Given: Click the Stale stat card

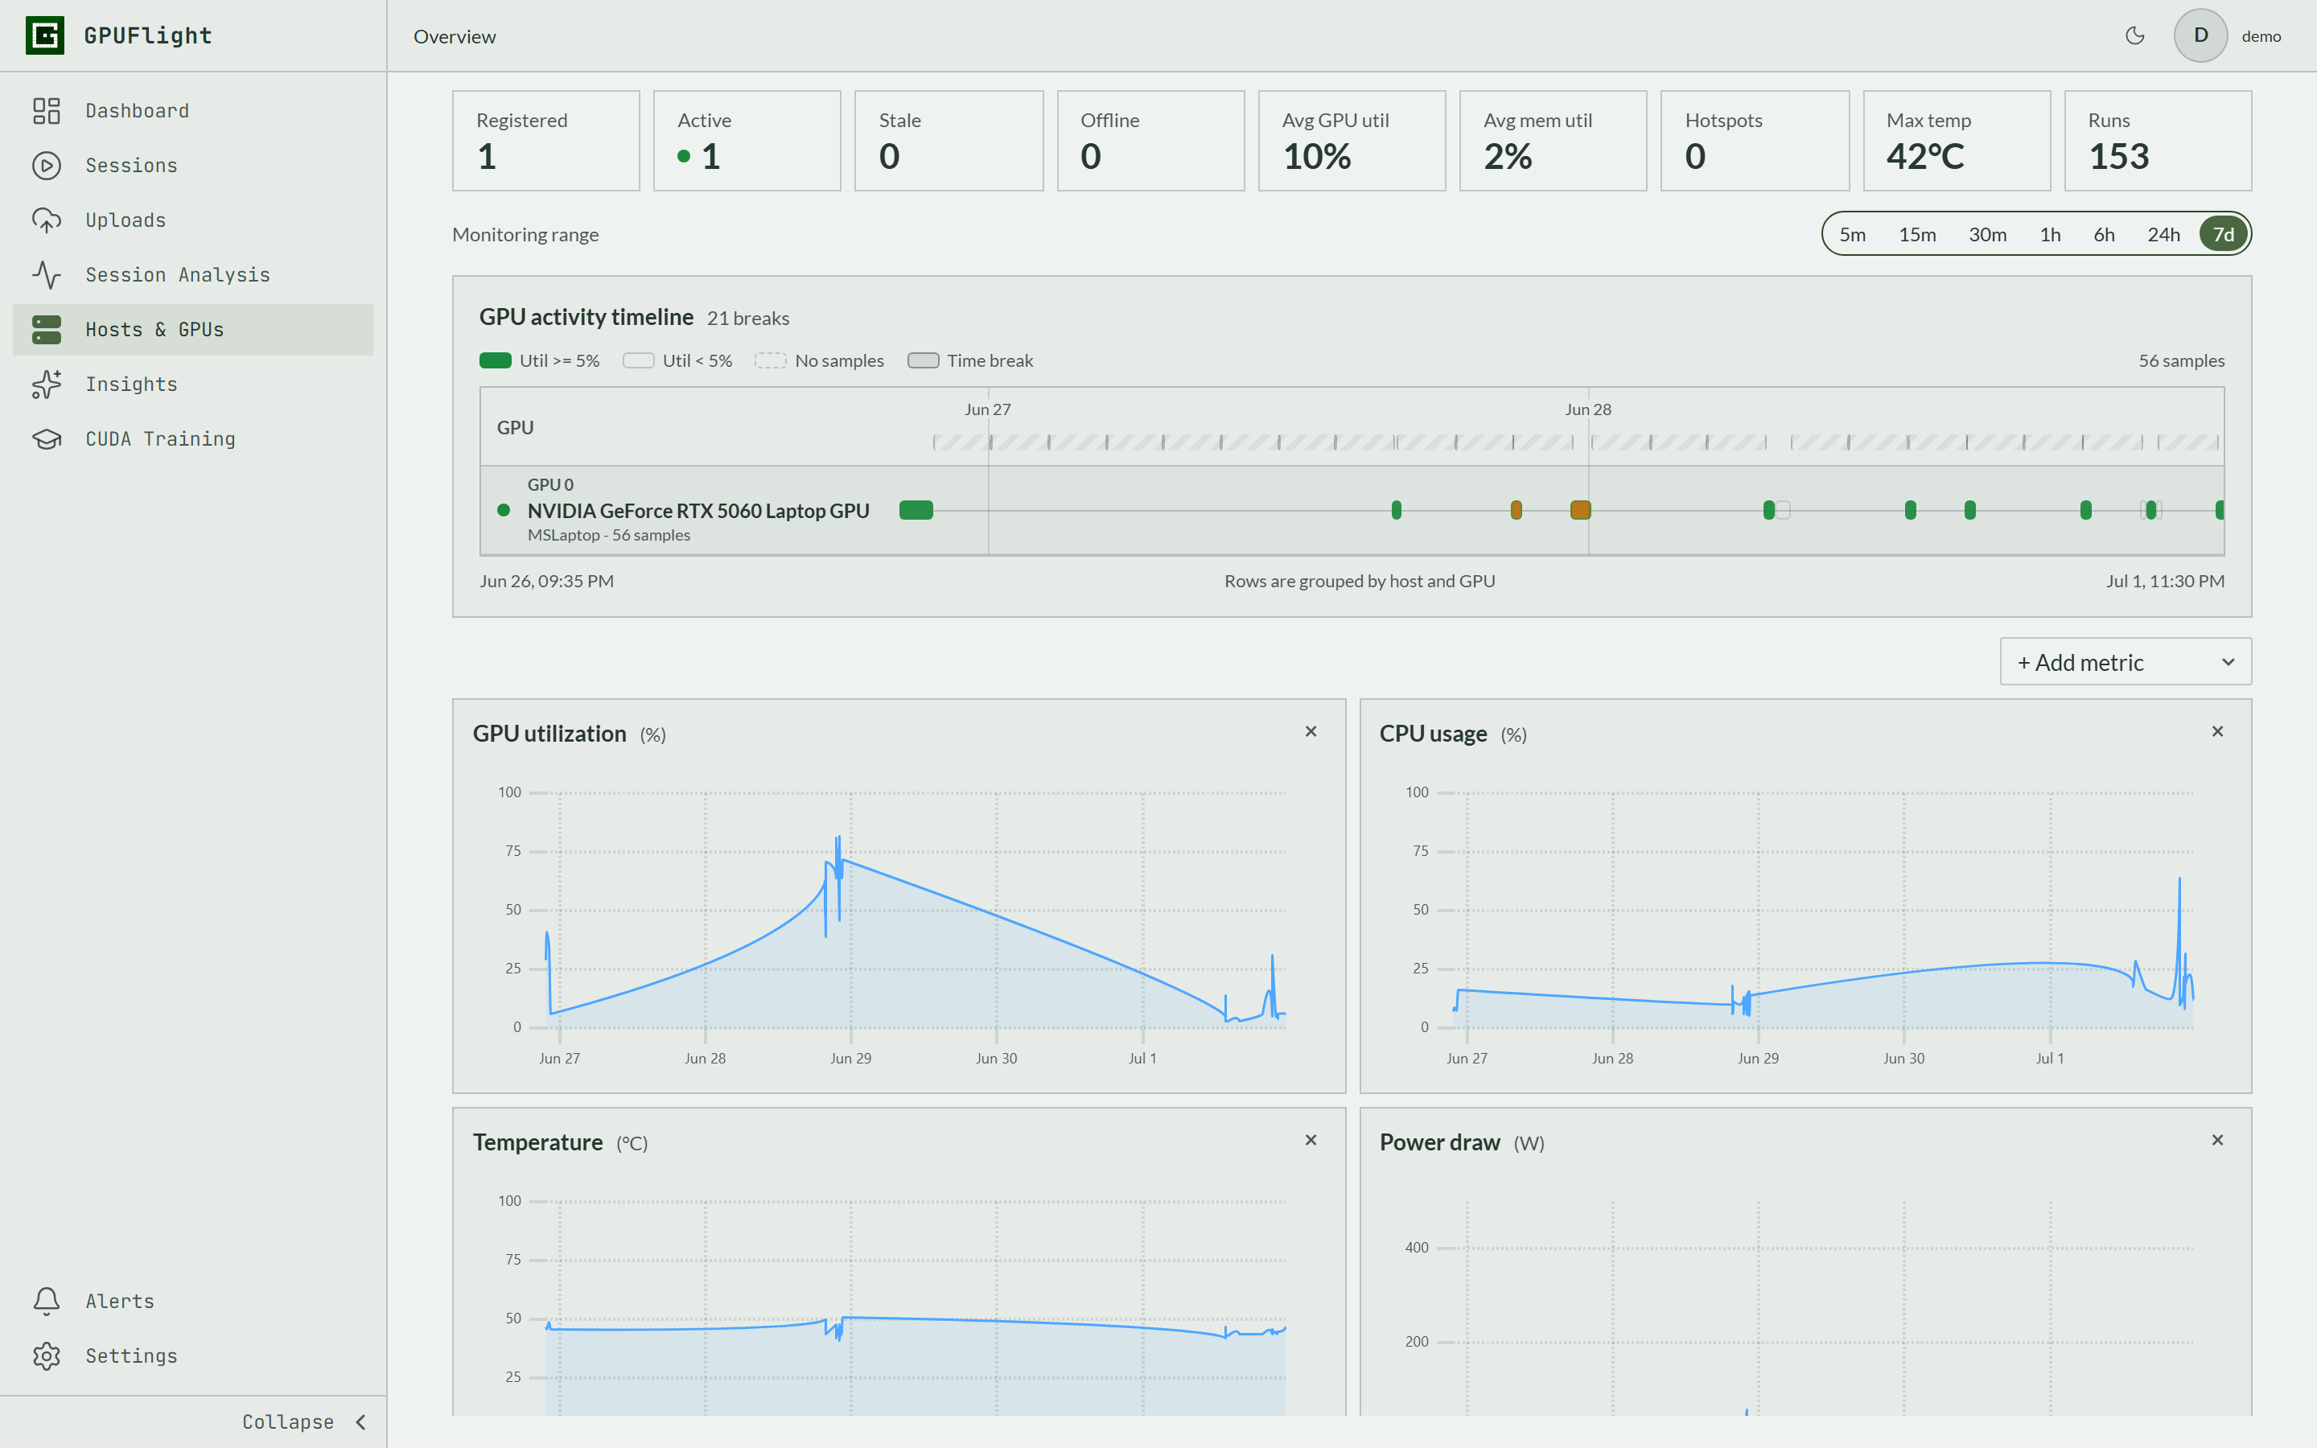Looking at the screenshot, I should pyautogui.click(x=949, y=141).
